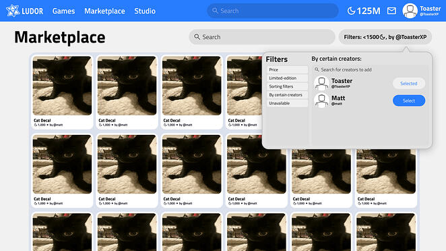This screenshot has height=251, width=446.
Task: Open the 125M currency balance
Action: (x=364, y=11)
